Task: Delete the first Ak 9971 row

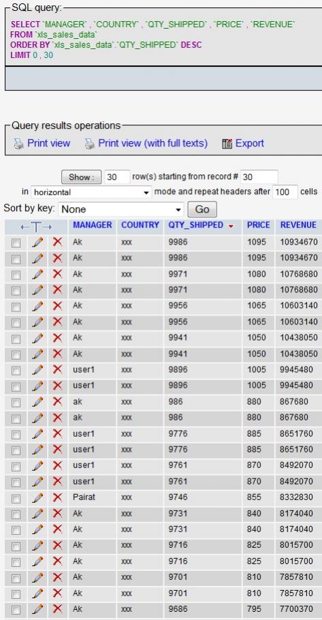Action: click(x=57, y=274)
